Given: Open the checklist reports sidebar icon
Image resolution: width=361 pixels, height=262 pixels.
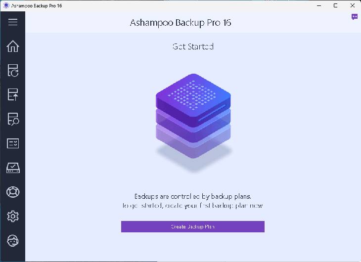Looking at the screenshot, I should click(13, 143).
